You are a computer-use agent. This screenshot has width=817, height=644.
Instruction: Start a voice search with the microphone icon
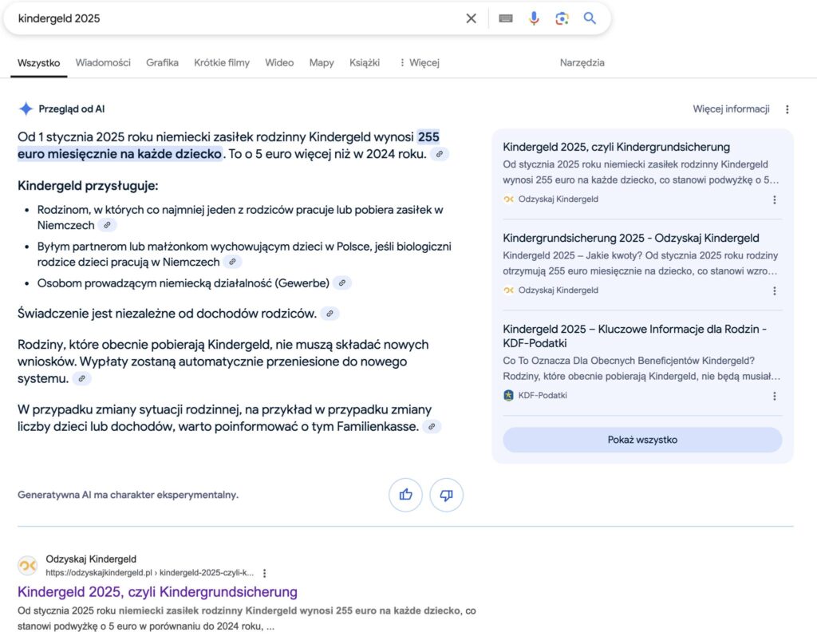[x=533, y=18]
